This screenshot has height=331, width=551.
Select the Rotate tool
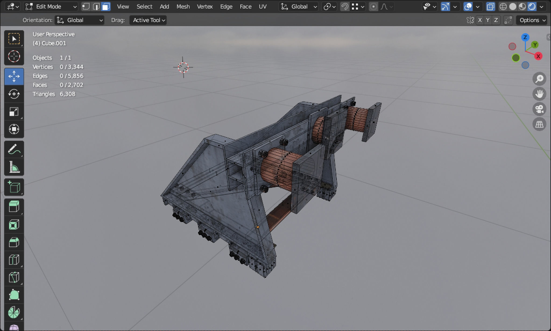click(x=14, y=94)
